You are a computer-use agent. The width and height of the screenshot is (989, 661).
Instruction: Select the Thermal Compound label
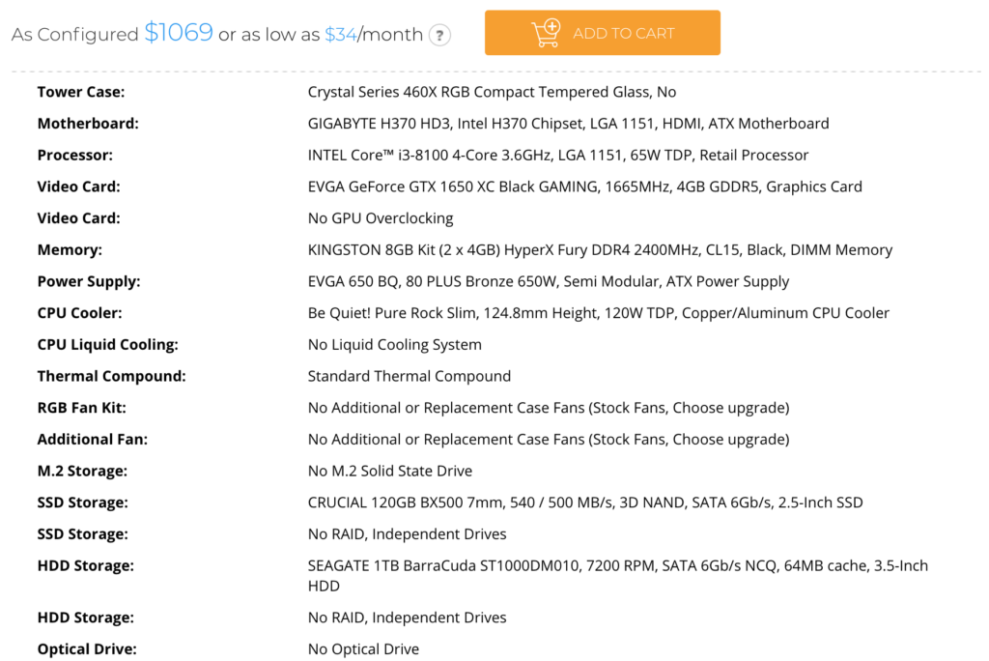pyautogui.click(x=112, y=376)
